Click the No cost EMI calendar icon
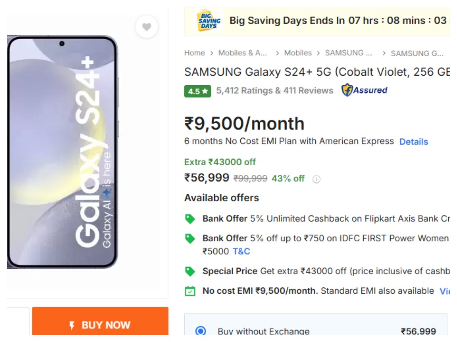457x342 pixels. coord(190,291)
